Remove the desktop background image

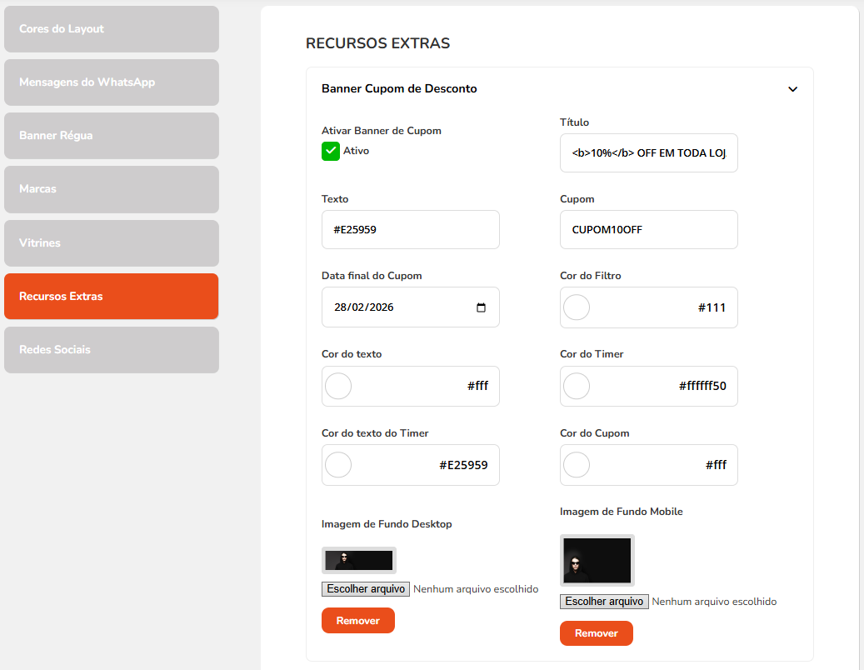(357, 621)
